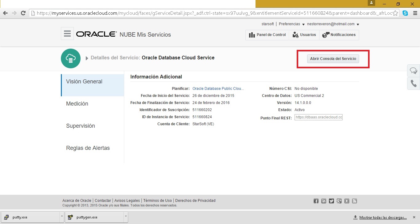420x224 pixels.
Task: Select the Supervisión tab
Action: pyautogui.click(x=81, y=126)
